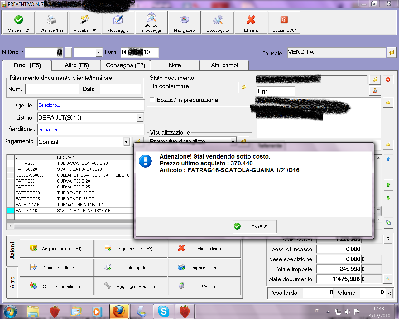Open the Note tab
The width and height of the screenshot is (399, 319).
point(175,65)
